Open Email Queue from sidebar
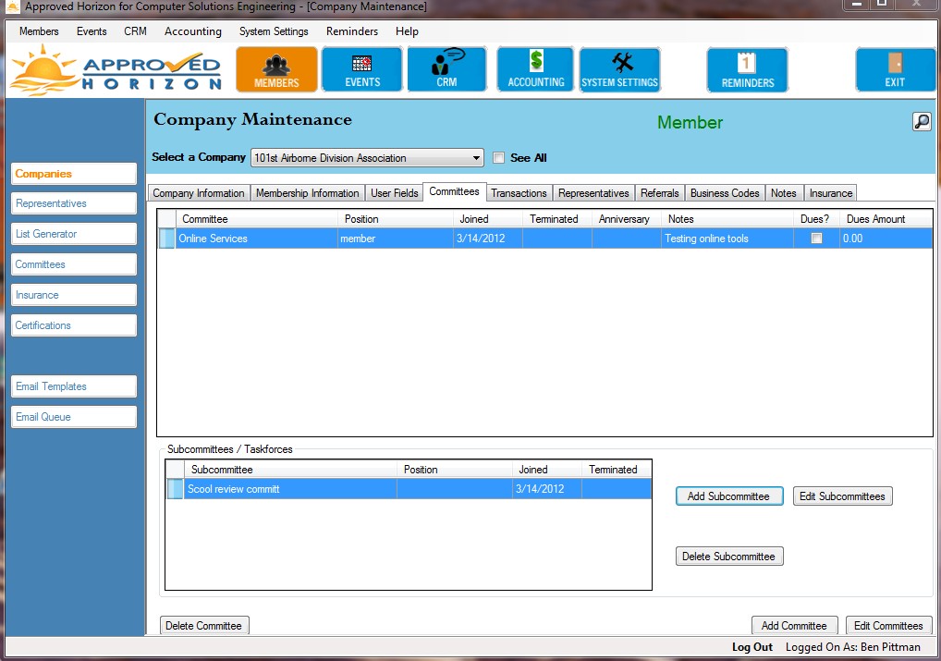 74,417
